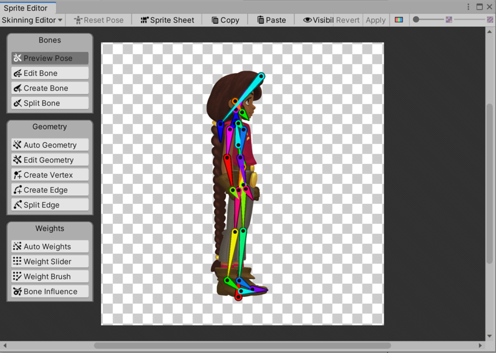Toggle the Visibility panel eye button

(x=318, y=20)
